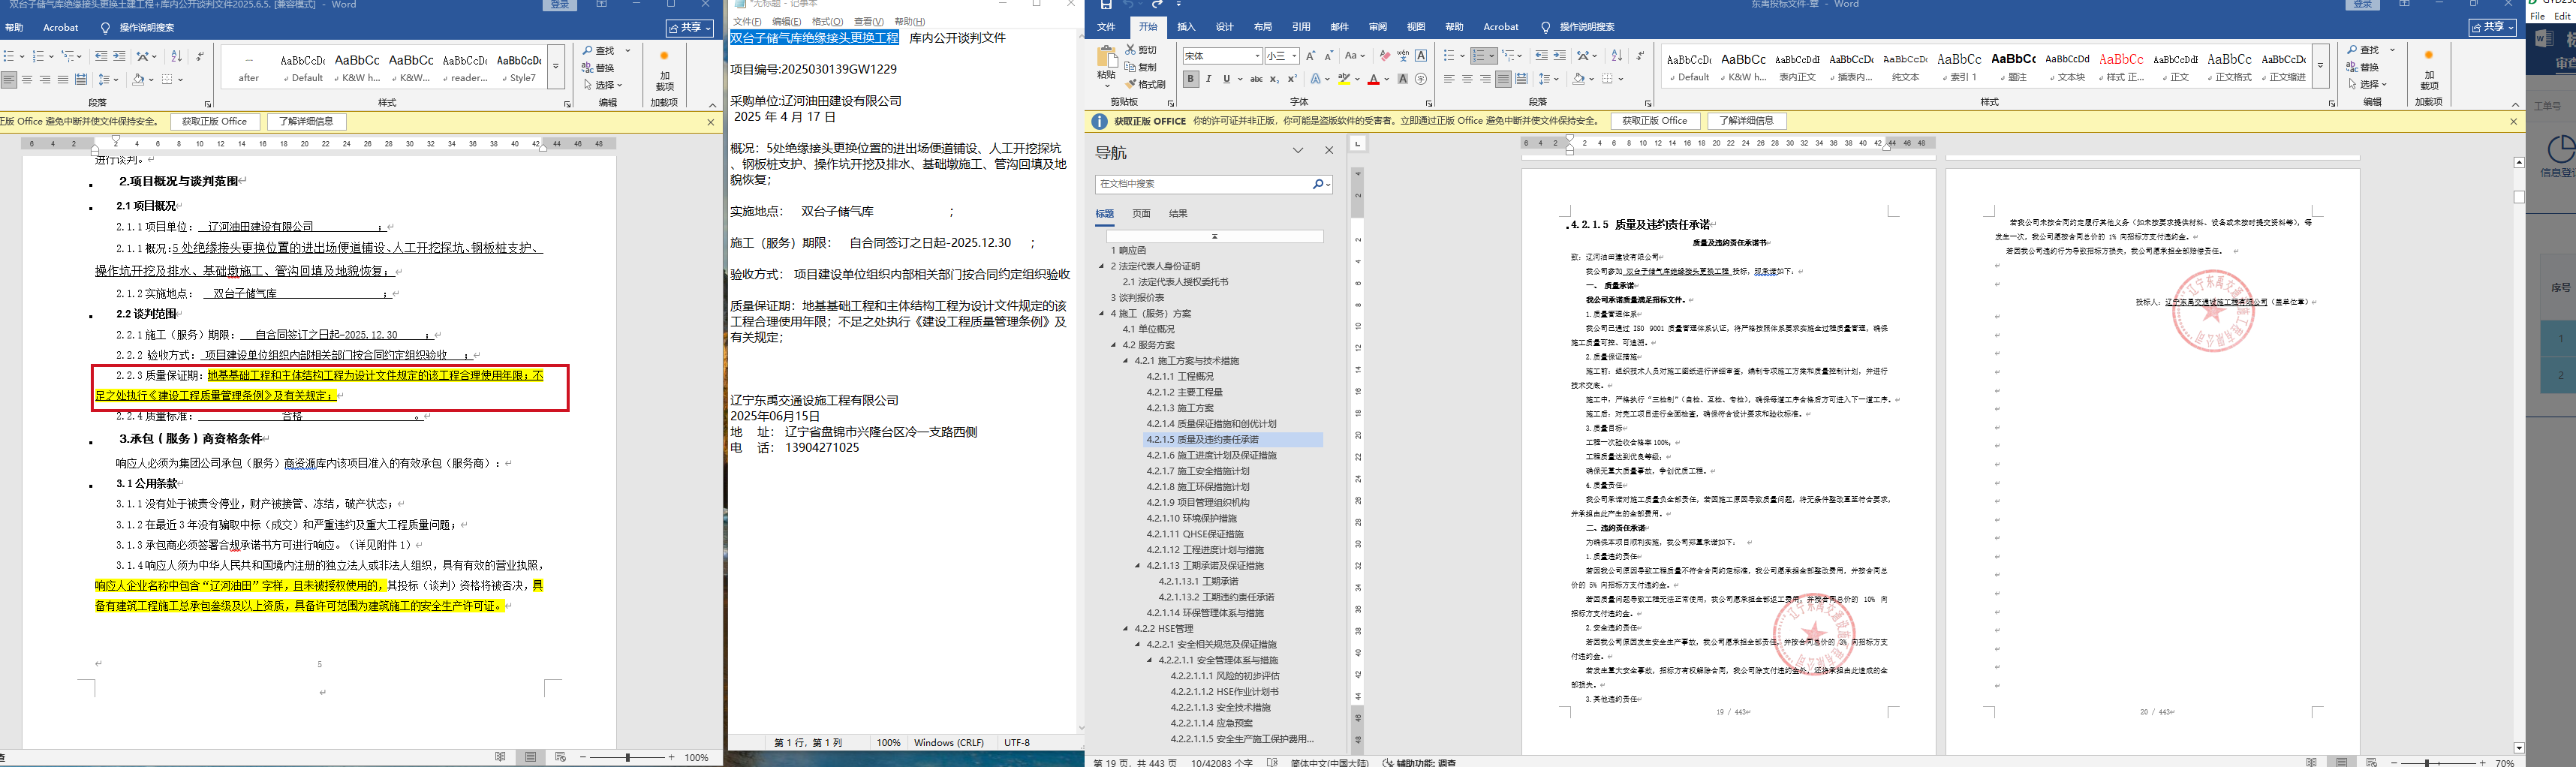Clear all formatting with the eraser icon
Image resolution: width=2576 pixels, height=767 pixels.
tap(1385, 56)
